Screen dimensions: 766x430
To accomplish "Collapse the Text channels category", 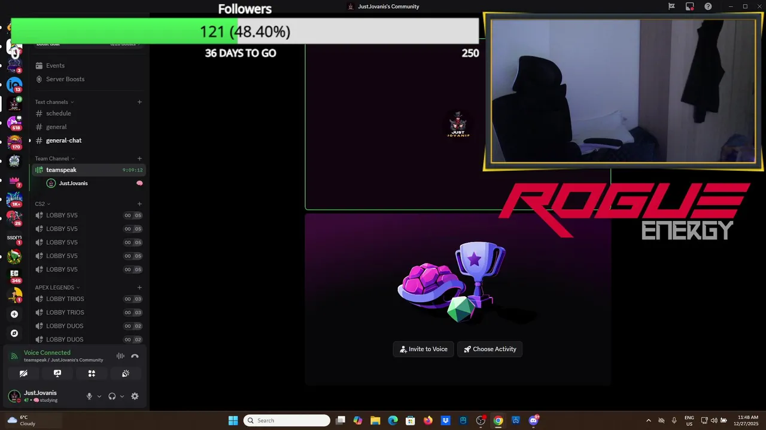I will (x=54, y=102).
